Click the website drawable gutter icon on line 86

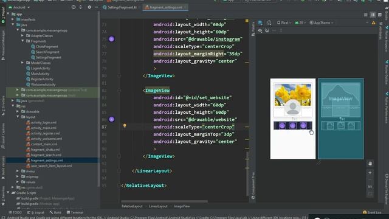tap(111, 119)
